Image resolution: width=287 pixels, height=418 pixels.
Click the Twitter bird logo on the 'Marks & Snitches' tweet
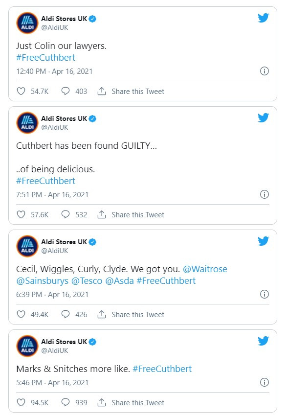coord(263,341)
